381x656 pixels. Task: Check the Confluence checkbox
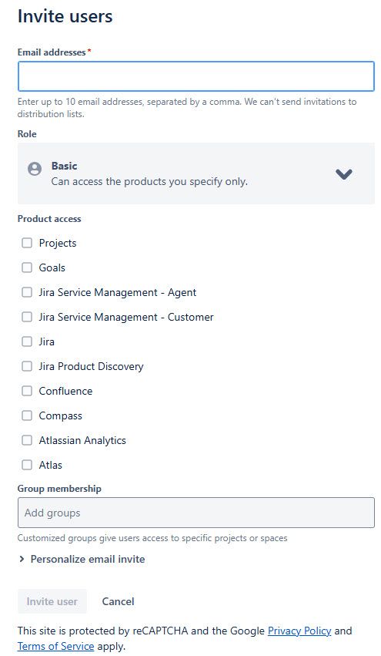click(27, 391)
